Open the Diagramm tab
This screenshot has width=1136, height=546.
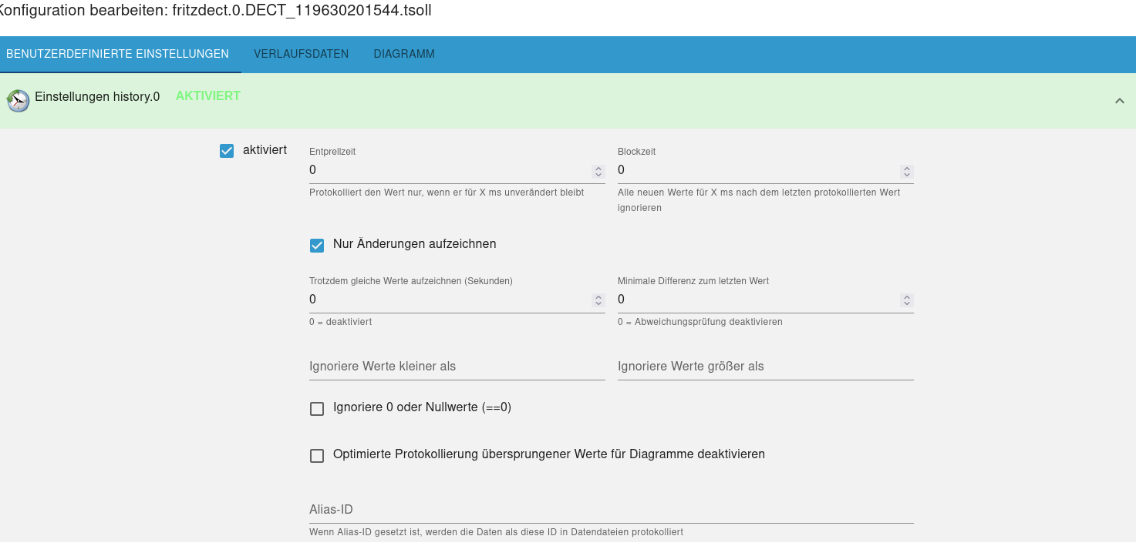click(404, 54)
